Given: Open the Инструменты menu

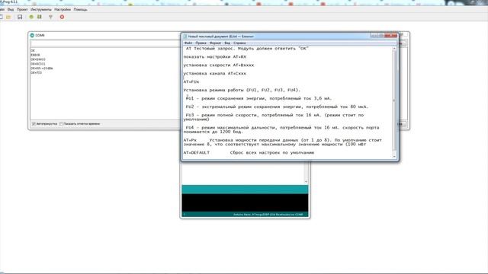Looking at the screenshot, I should pos(41,10).
